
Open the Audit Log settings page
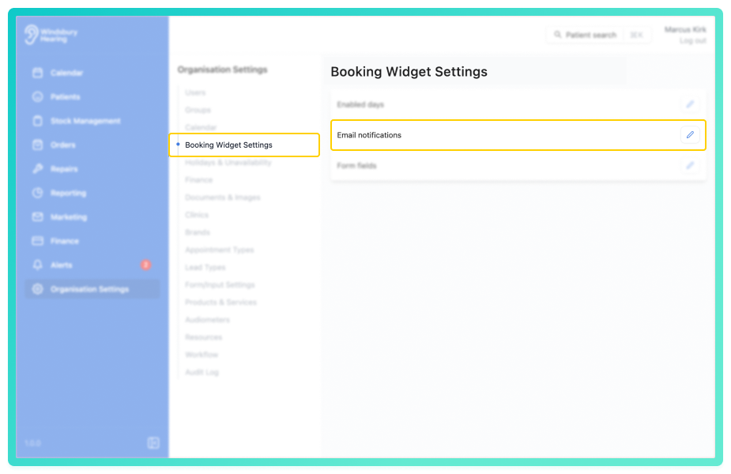[x=202, y=372]
